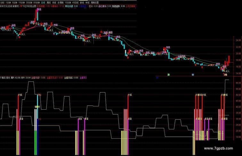This screenshot has width=242, height=156.
Task: Select the 10分钟 period tab
Action: tap(68, 3)
